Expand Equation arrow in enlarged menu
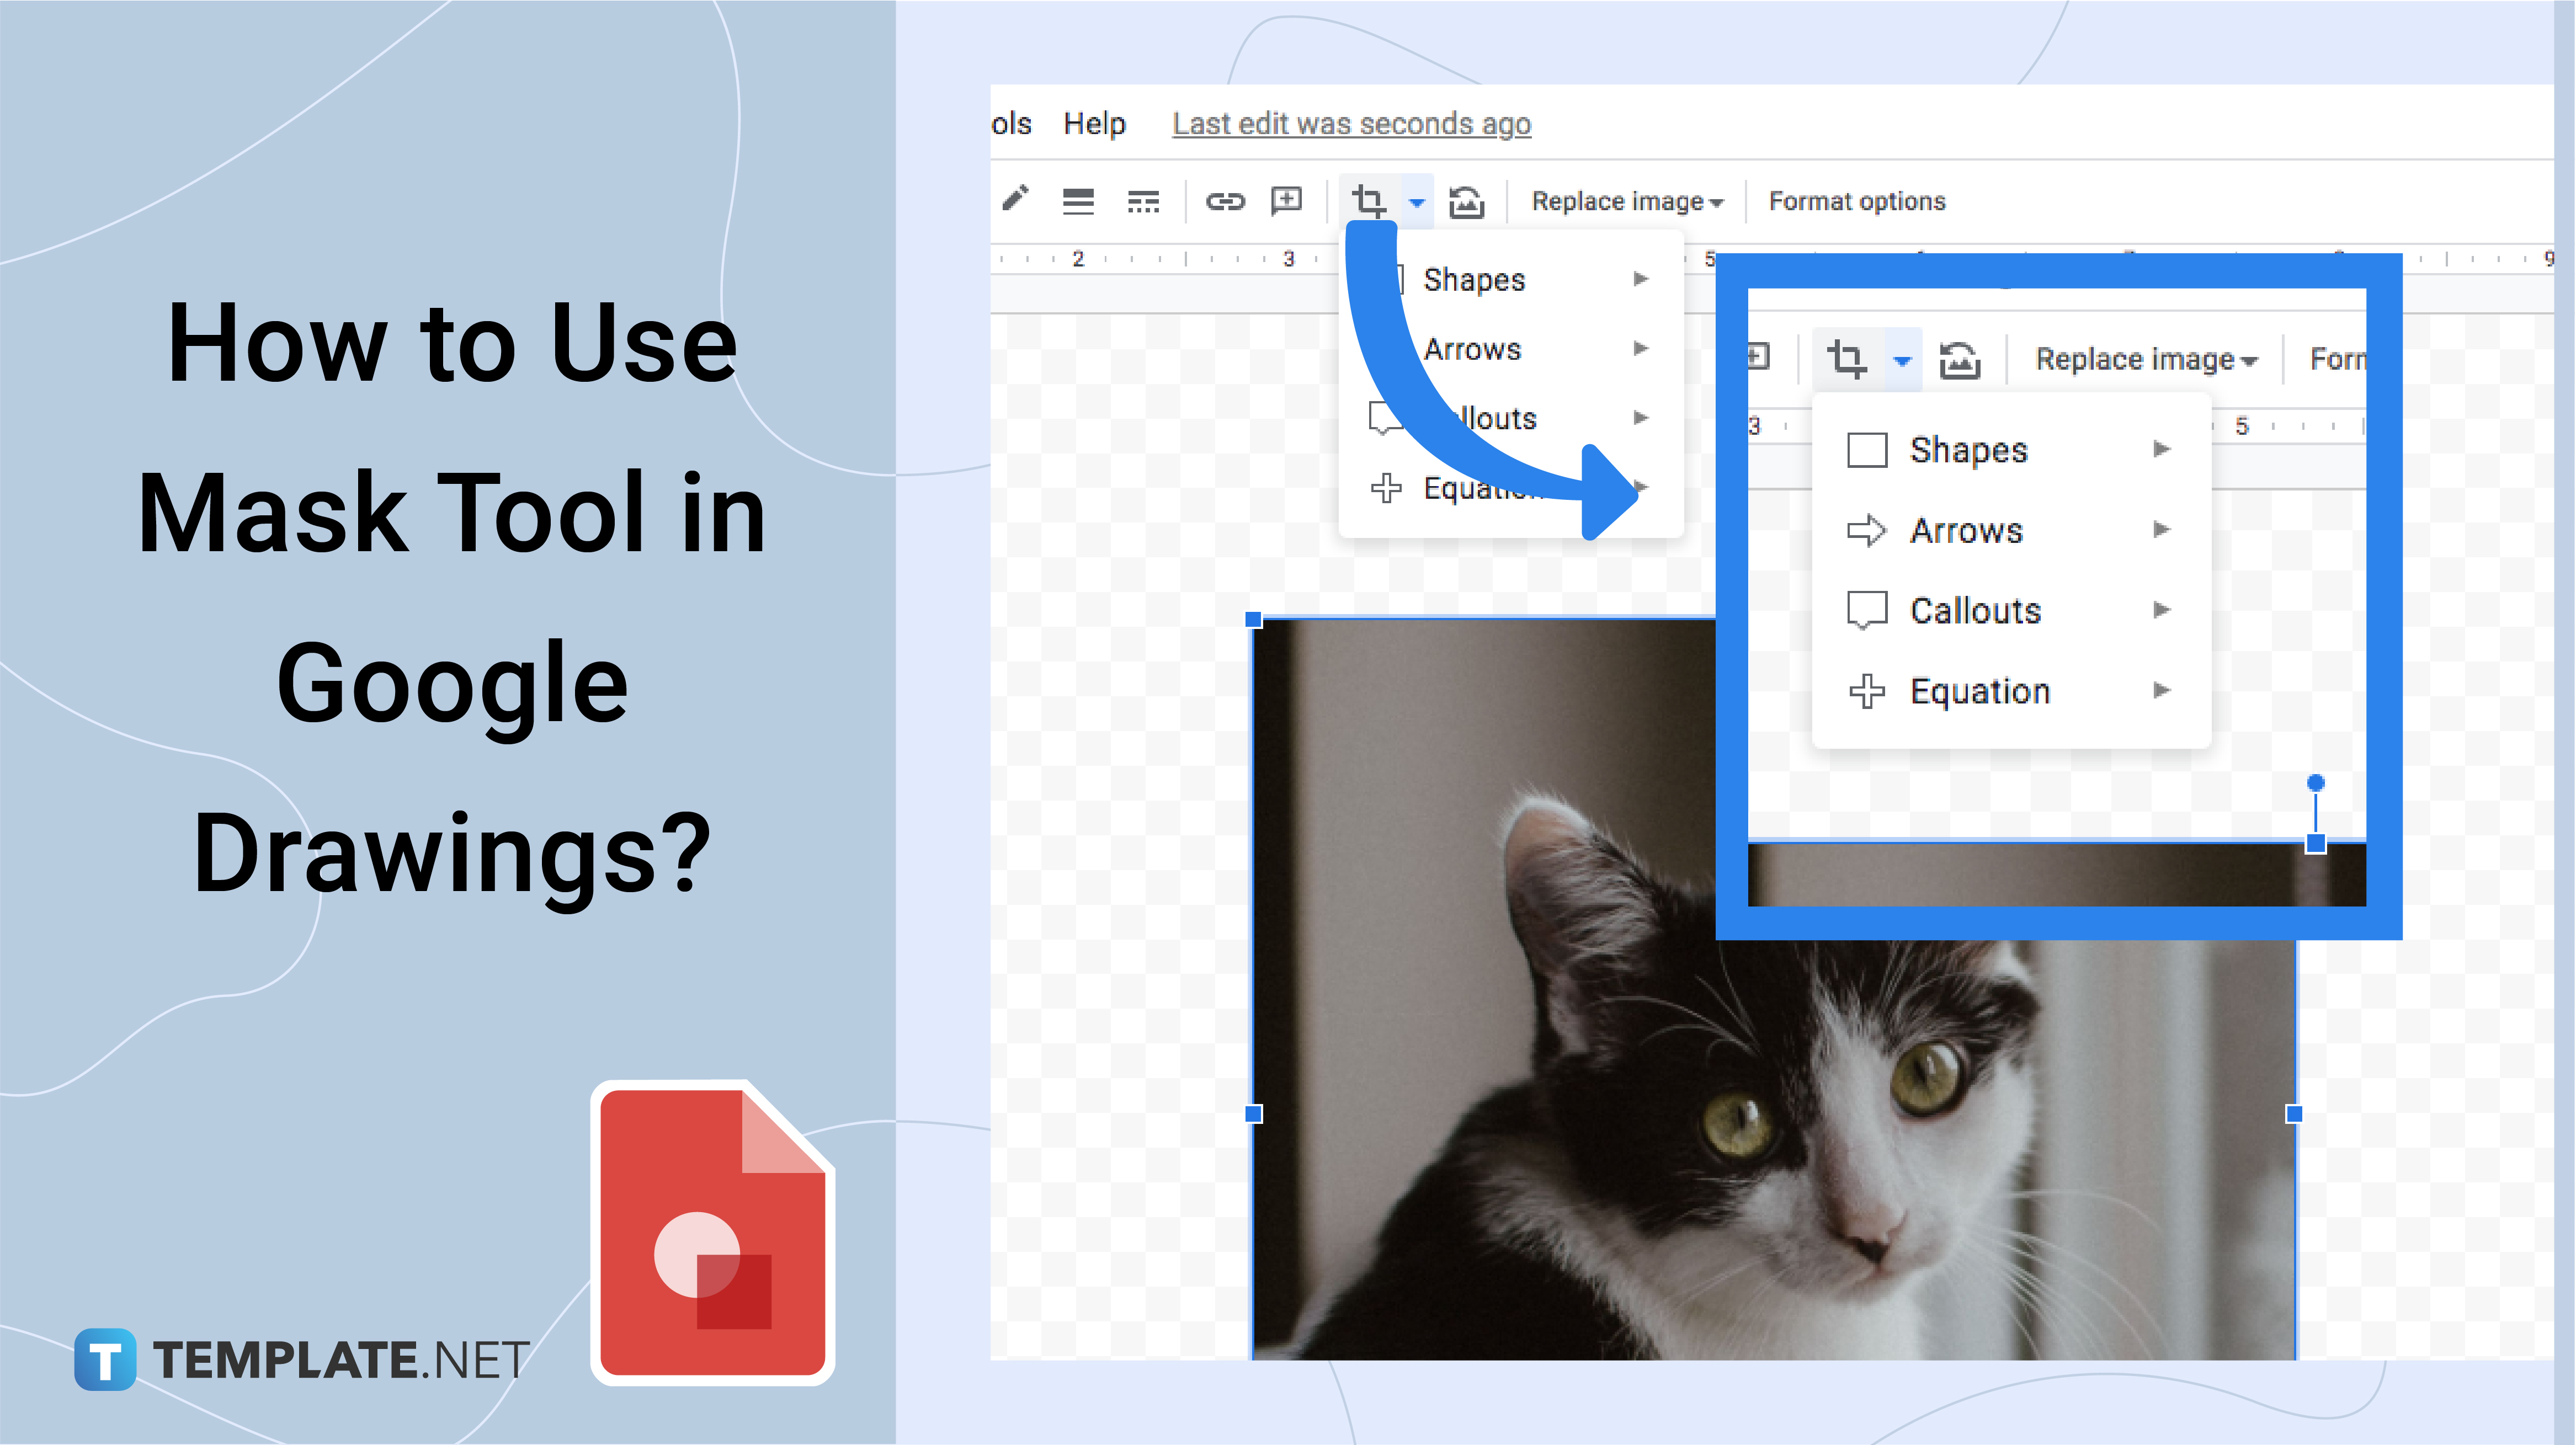Screen dimensions: 2576x1445 (2162, 690)
